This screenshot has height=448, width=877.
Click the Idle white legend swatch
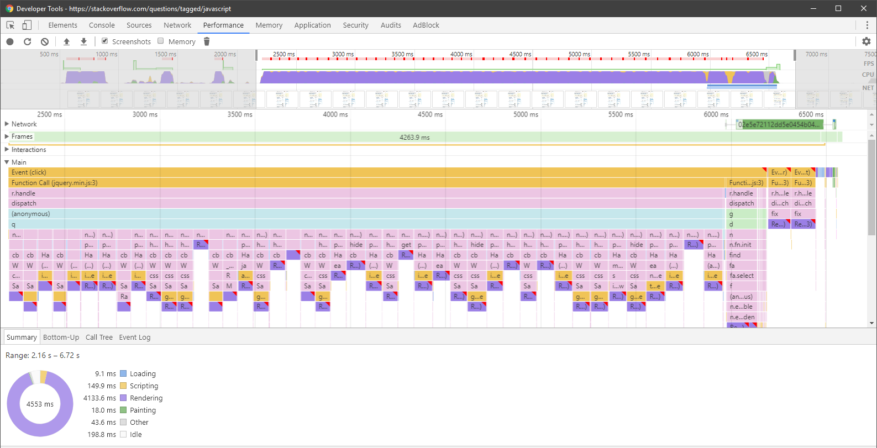[123, 434]
